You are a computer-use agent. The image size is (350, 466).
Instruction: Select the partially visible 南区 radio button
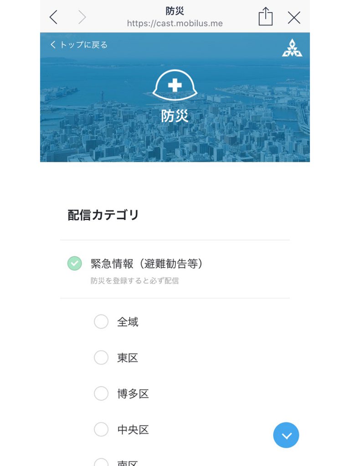tap(101, 462)
